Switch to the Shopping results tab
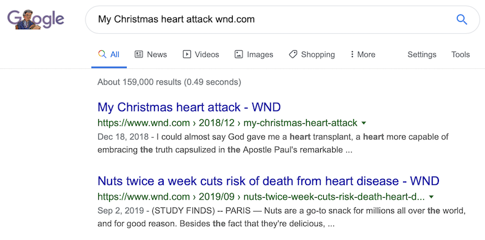The image size is (485, 240). click(x=312, y=54)
